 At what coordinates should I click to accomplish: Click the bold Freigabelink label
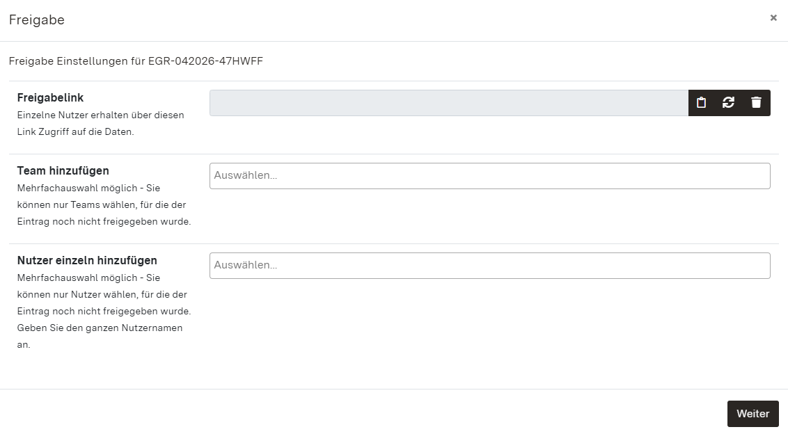click(x=50, y=98)
